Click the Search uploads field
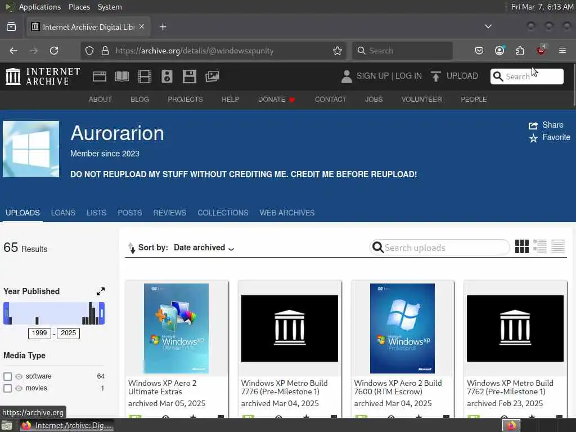The image size is (576, 432). pyautogui.click(x=440, y=248)
